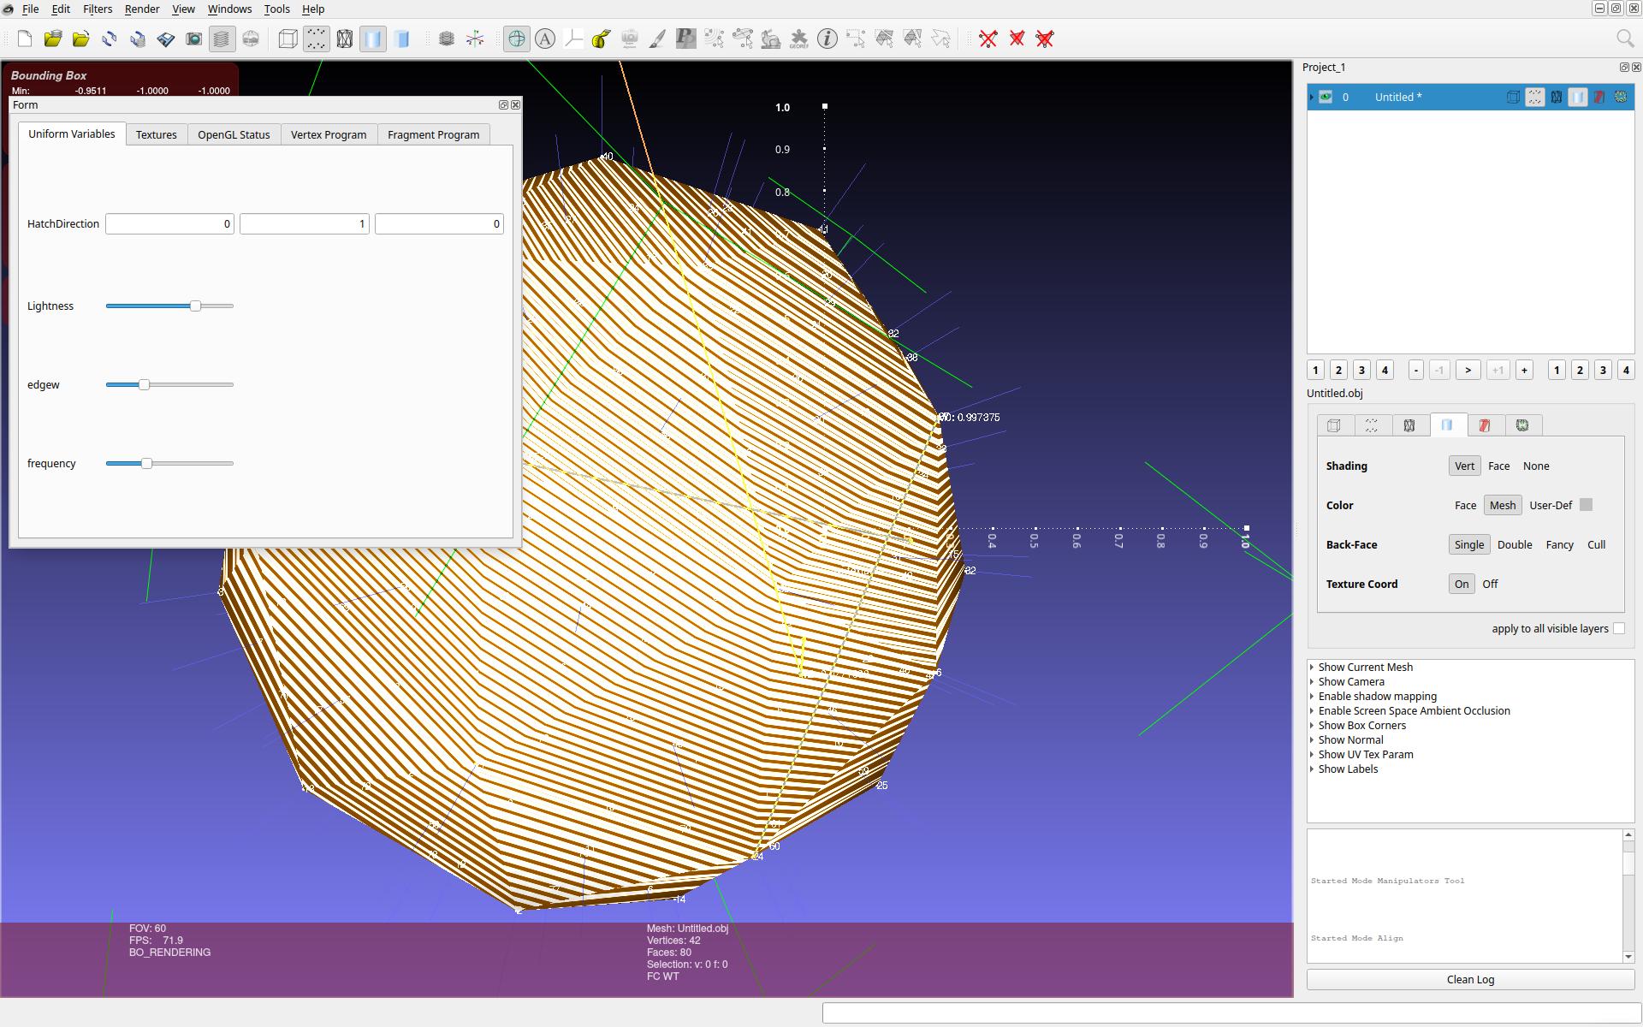This screenshot has height=1027, width=1643.
Task: Expand Show Current Mesh options
Action: pos(1312,668)
